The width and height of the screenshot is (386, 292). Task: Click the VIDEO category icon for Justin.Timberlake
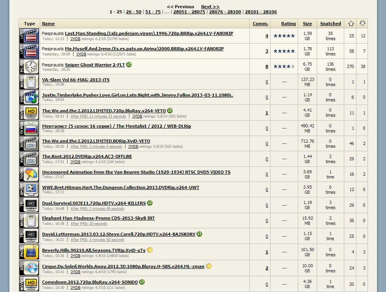pyautogui.click(x=29, y=97)
